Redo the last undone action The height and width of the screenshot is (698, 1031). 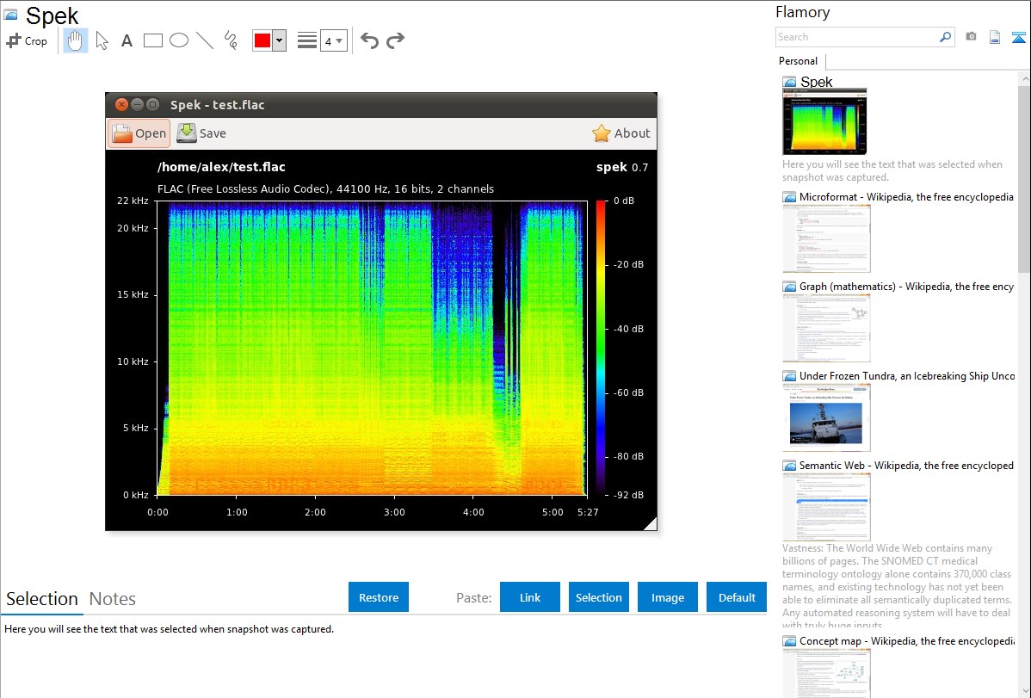tap(395, 40)
